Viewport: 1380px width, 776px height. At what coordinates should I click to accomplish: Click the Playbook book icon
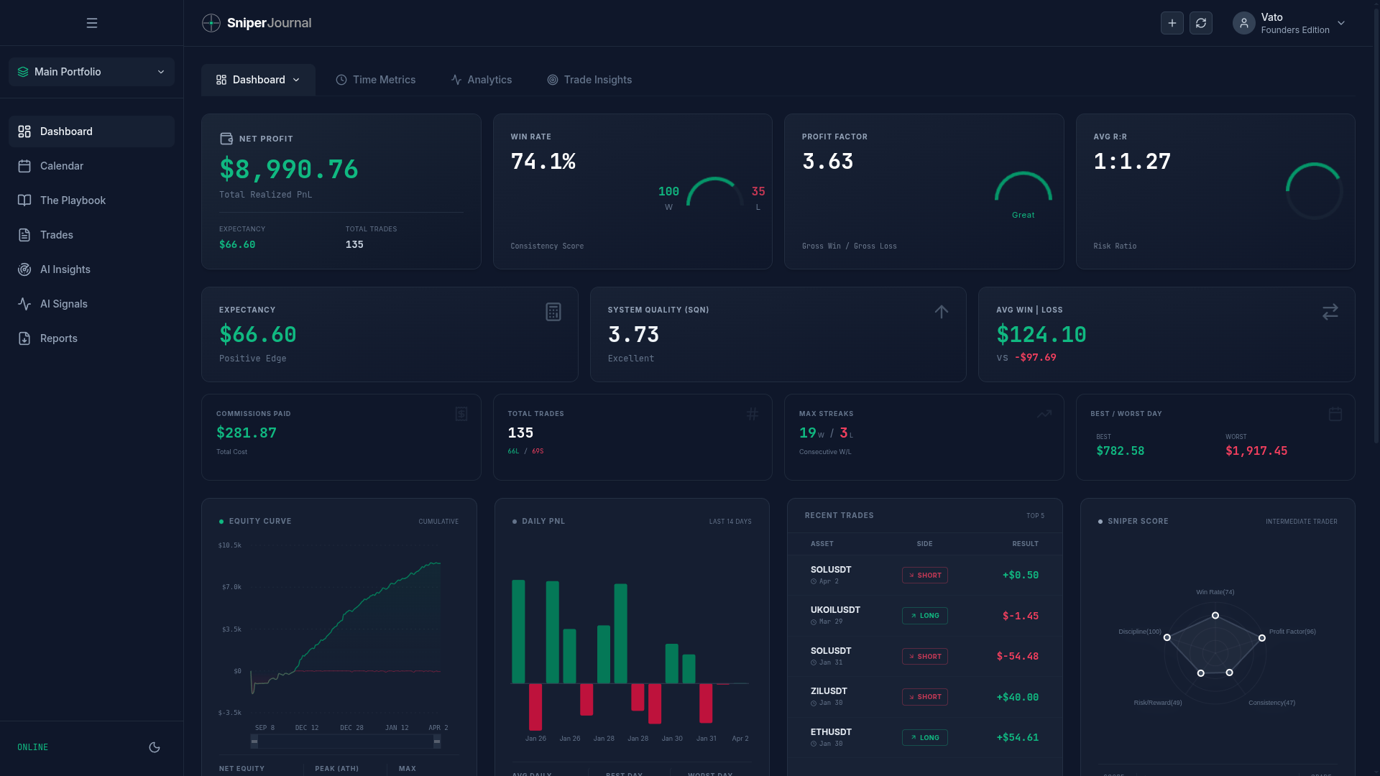[x=24, y=200]
